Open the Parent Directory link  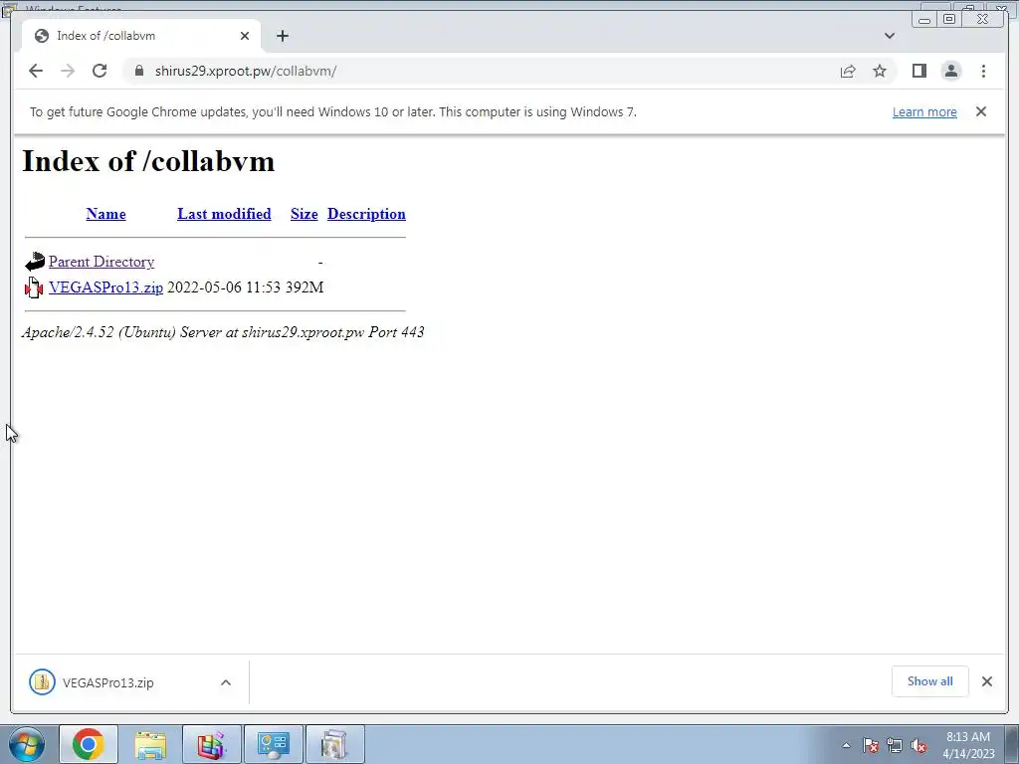coord(102,262)
